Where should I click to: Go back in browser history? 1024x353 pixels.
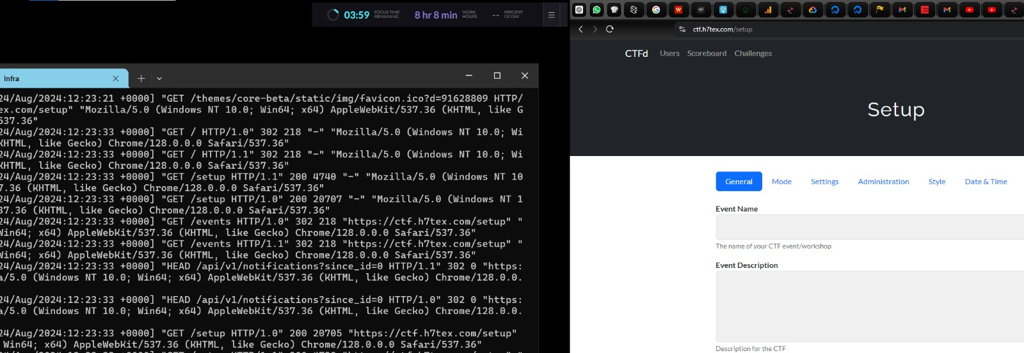[580, 29]
